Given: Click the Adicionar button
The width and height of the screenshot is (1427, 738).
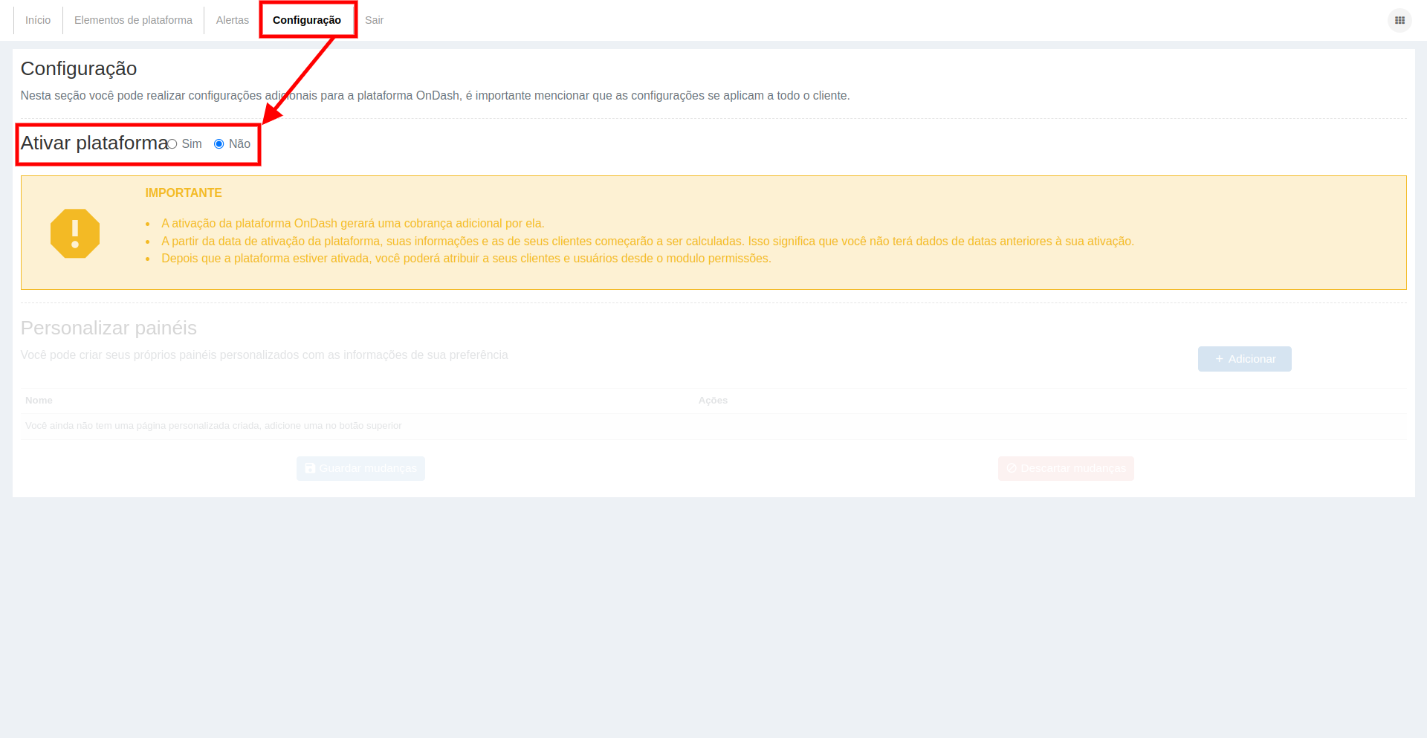Looking at the screenshot, I should [x=1244, y=359].
